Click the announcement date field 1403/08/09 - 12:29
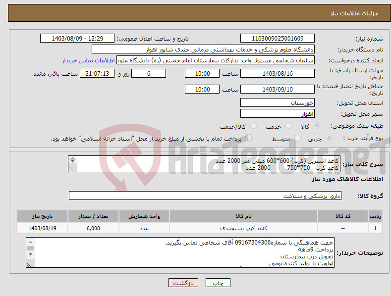Image resolution: width=391 pixels, height=296 pixels. click(77, 39)
